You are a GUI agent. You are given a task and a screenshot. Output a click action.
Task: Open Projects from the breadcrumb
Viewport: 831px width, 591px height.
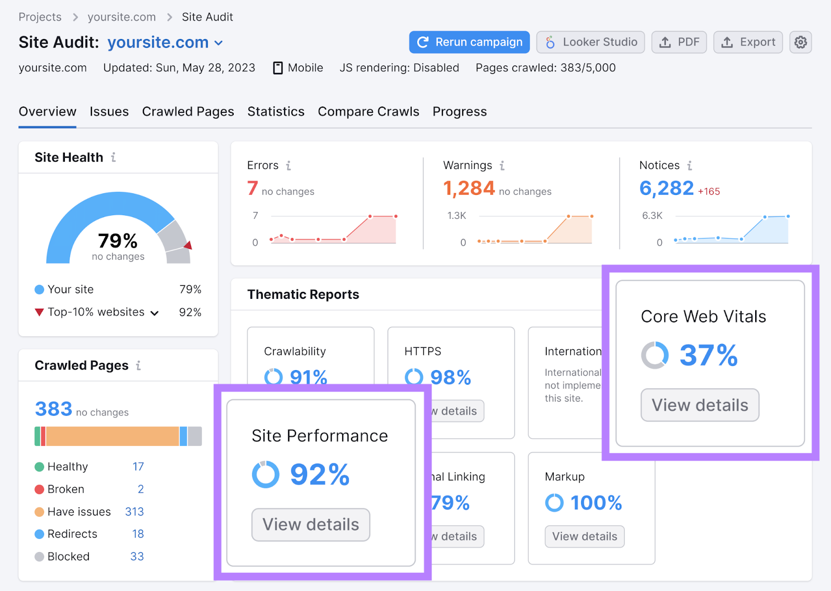tap(39, 17)
